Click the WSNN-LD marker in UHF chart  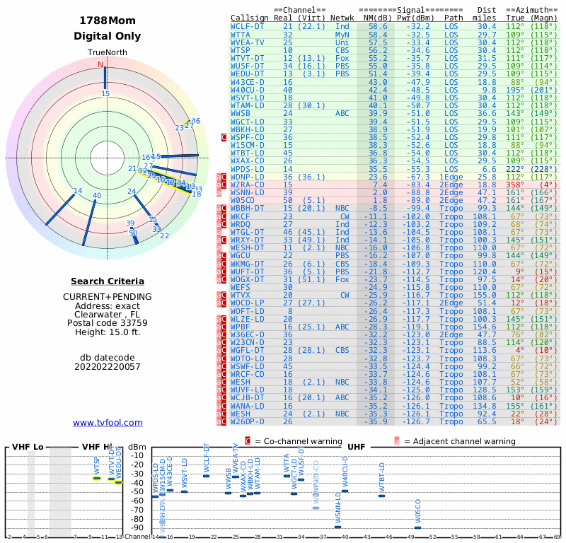coord(337,527)
